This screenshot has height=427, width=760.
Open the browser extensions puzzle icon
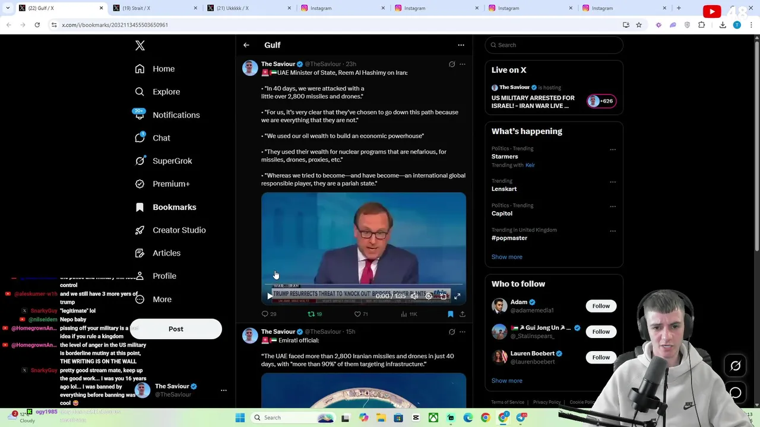[701, 25]
